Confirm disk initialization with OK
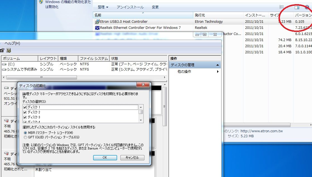 (105, 158)
